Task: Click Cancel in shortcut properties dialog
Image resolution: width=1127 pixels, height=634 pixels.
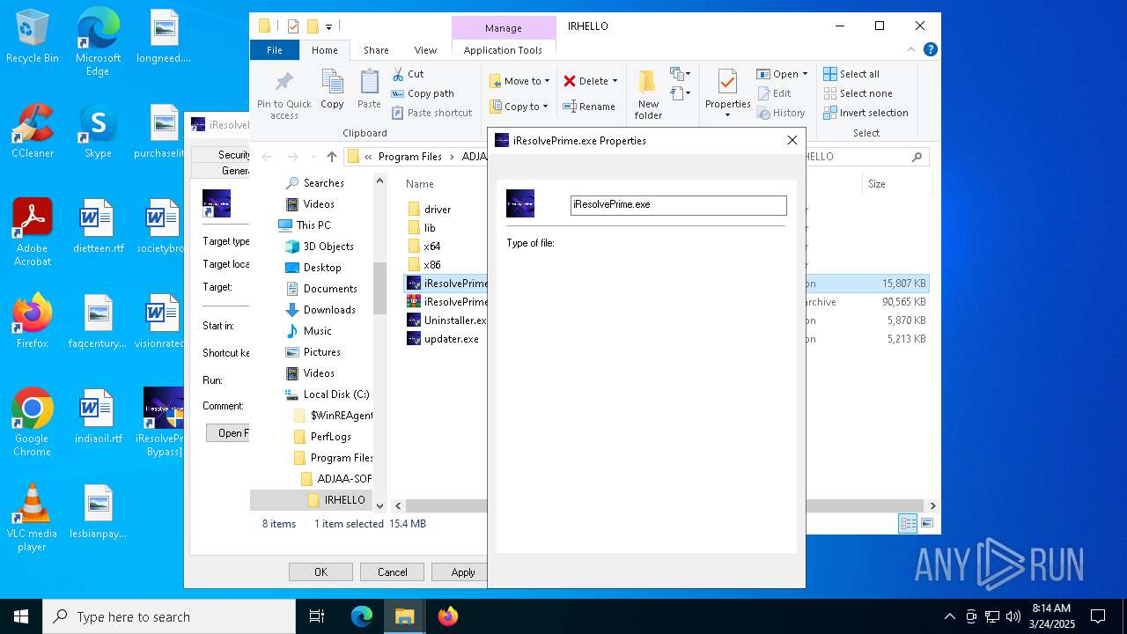Action: (392, 572)
